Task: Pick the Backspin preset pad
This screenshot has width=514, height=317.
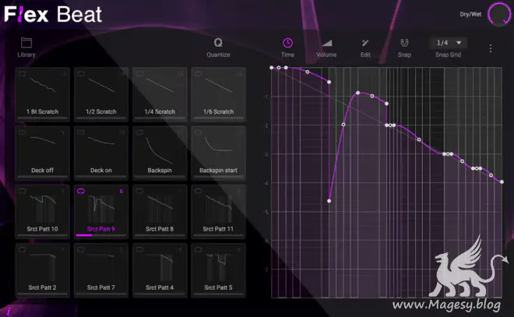Action: point(160,153)
